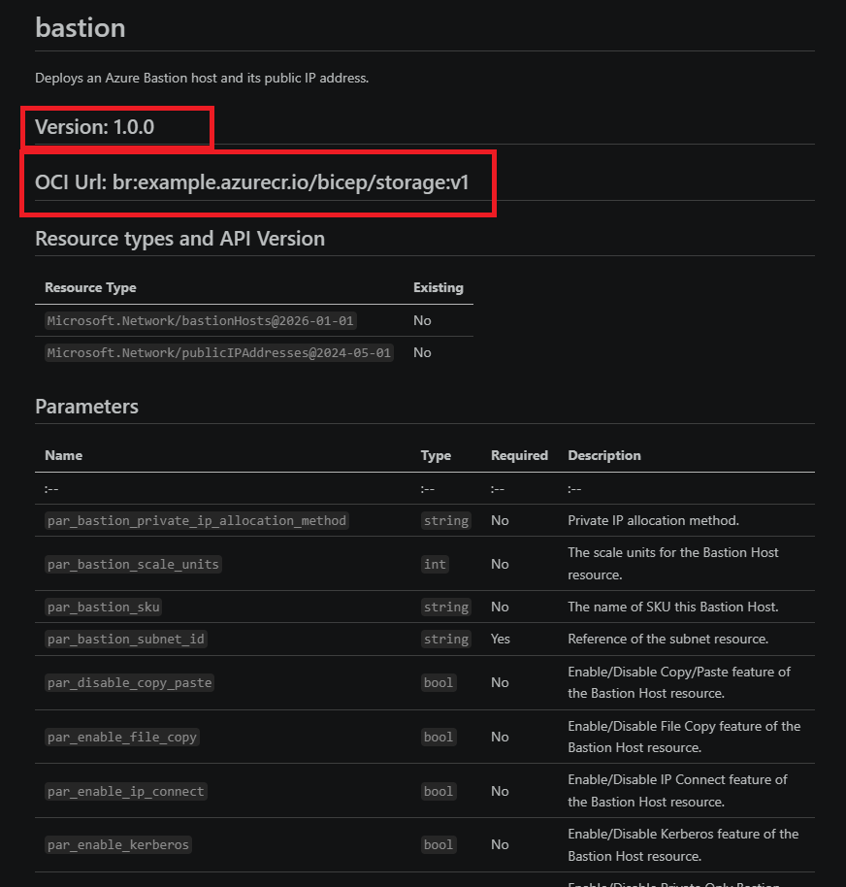This screenshot has height=887, width=846.
Task: Select par_enable_kerberos parameter name
Action: tap(118, 844)
